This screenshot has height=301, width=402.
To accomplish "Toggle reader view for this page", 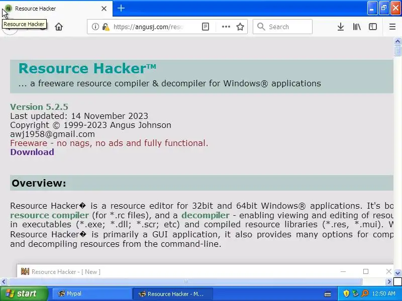I will coord(206,27).
